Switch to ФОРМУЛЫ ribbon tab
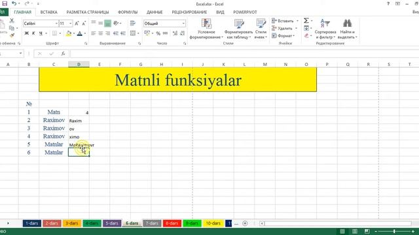Image resolution: width=419 pixels, height=235 pixels. 128,12
